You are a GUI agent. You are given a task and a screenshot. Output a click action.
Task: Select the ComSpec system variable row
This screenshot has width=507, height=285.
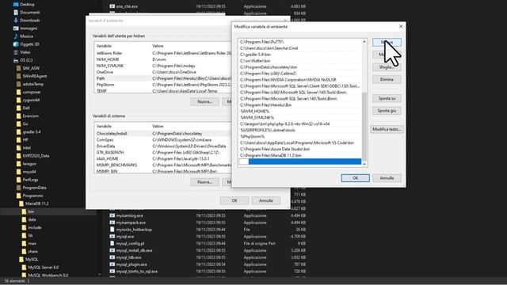(x=163, y=140)
